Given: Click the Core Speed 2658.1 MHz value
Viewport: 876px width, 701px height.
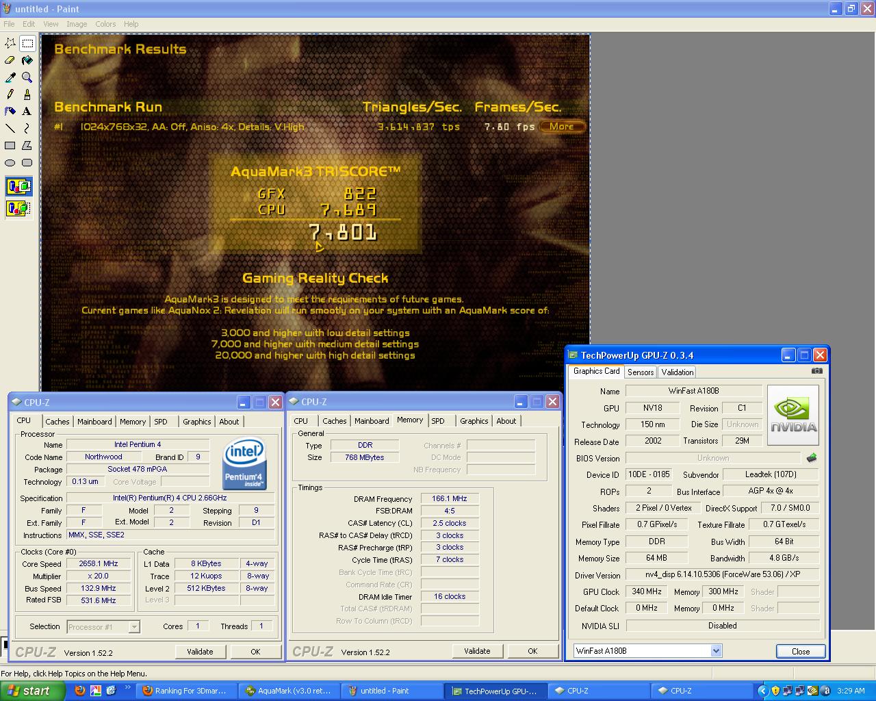Looking at the screenshot, I should point(99,563).
